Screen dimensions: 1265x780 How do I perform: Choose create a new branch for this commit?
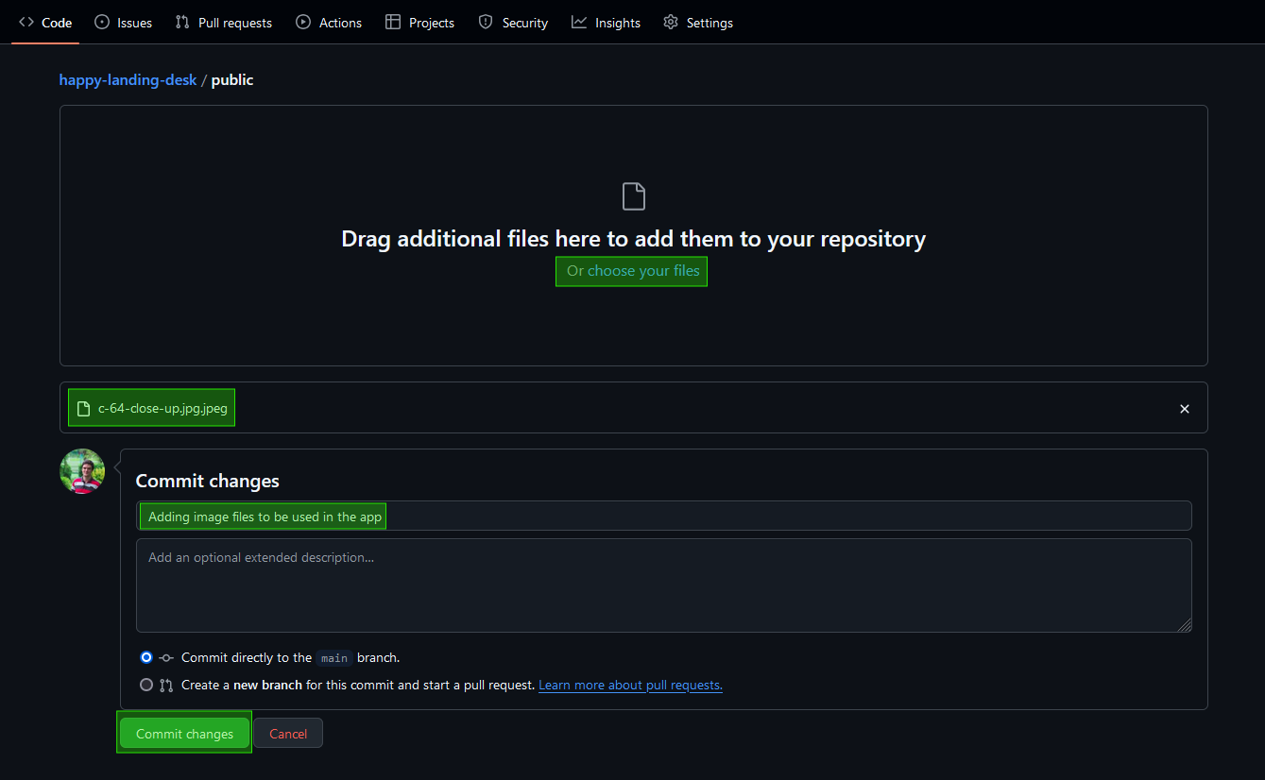click(146, 685)
